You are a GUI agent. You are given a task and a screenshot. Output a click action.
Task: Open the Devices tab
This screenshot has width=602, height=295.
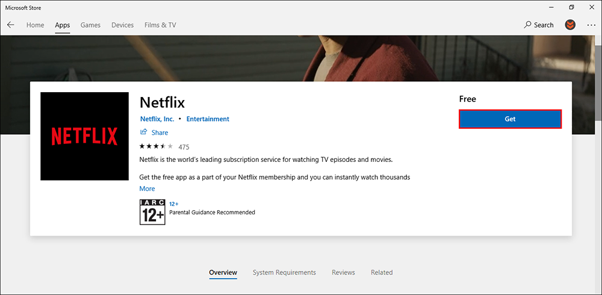point(122,25)
